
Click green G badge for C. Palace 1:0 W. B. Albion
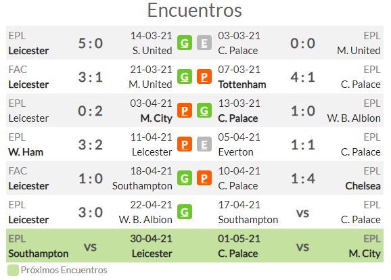coord(204,110)
